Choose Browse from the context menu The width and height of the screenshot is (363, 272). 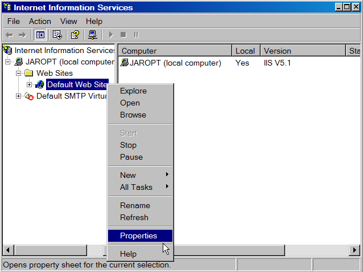click(x=141, y=115)
